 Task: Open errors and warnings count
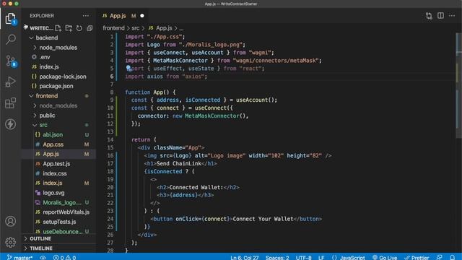click(x=64, y=257)
